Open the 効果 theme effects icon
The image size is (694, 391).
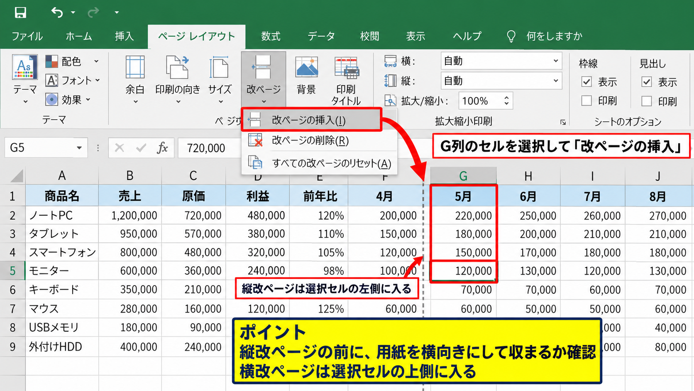[x=51, y=100]
